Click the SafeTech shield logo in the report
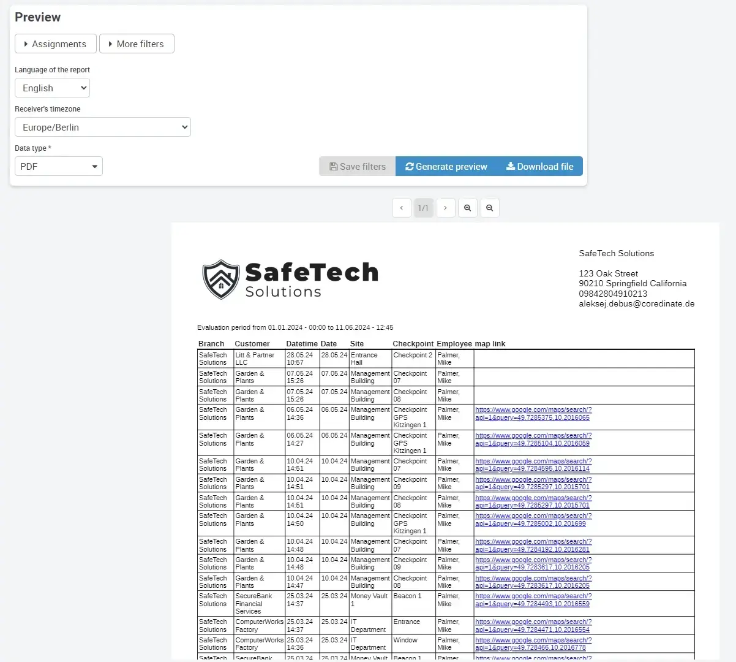Screen dimensions: 736x662 220,279
